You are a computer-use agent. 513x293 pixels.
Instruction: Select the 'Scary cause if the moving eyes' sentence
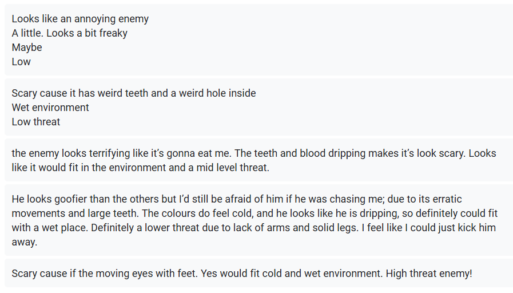coord(105,274)
